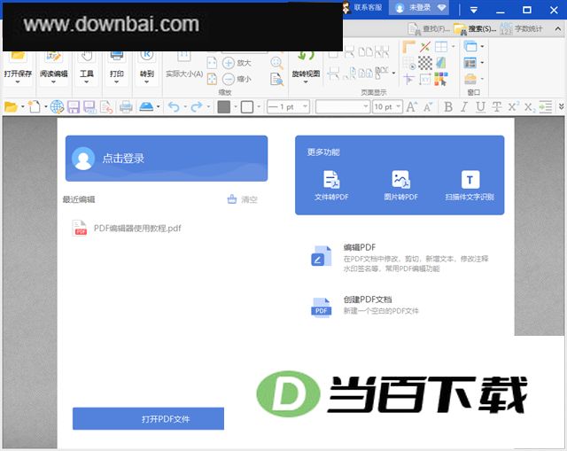Screen dimensions: 567x451
Task: Expand 转到 dropdown
Action: point(147,82)
